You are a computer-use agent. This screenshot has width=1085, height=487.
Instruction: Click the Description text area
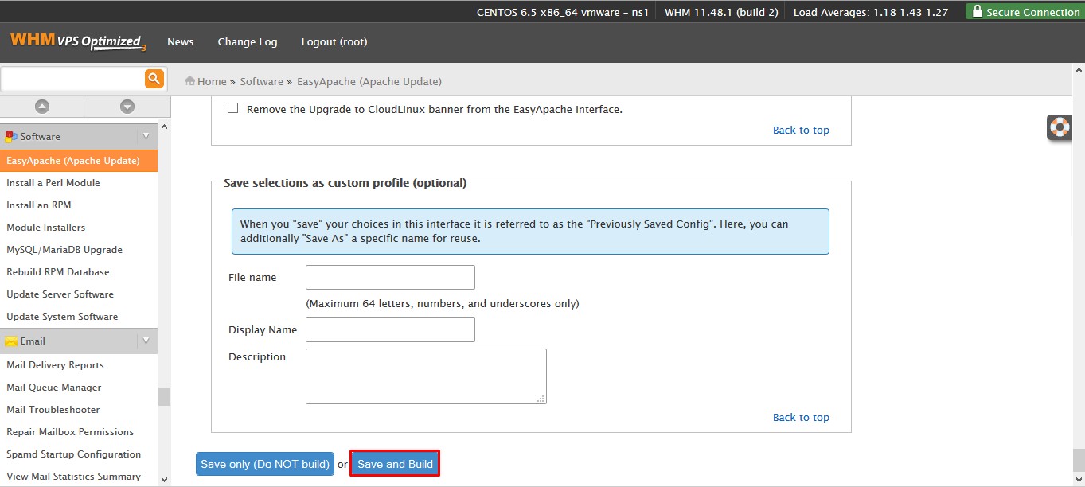click(x=426, y=376)
